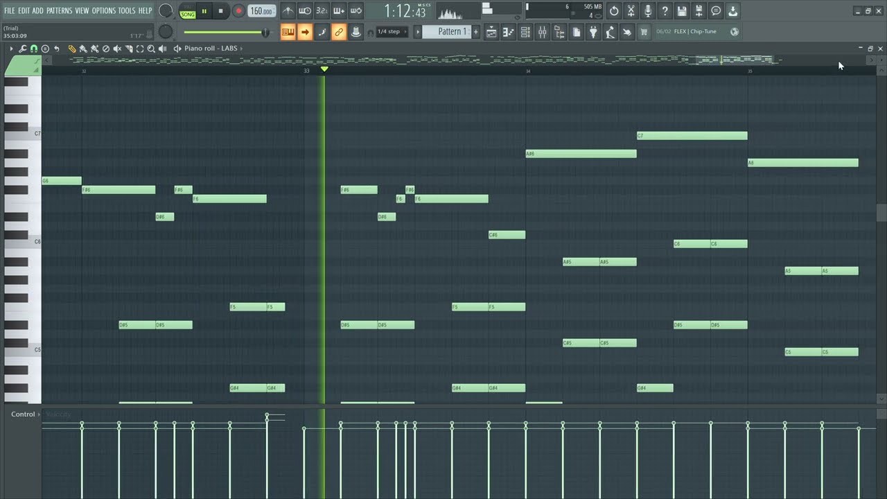Toggle the metronome icon
887x499 pixels.
[x=288, y=11]
